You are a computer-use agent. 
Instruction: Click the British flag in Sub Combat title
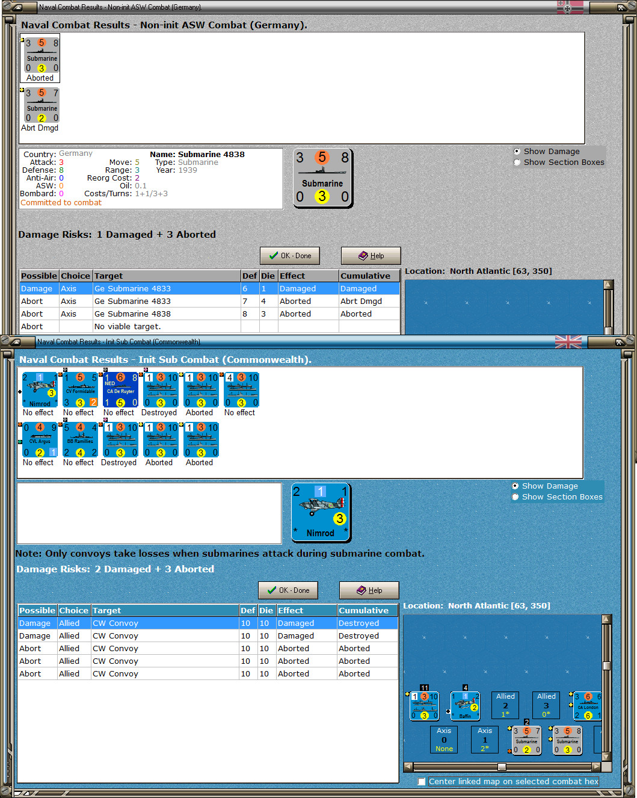click(x=568, y=342)
